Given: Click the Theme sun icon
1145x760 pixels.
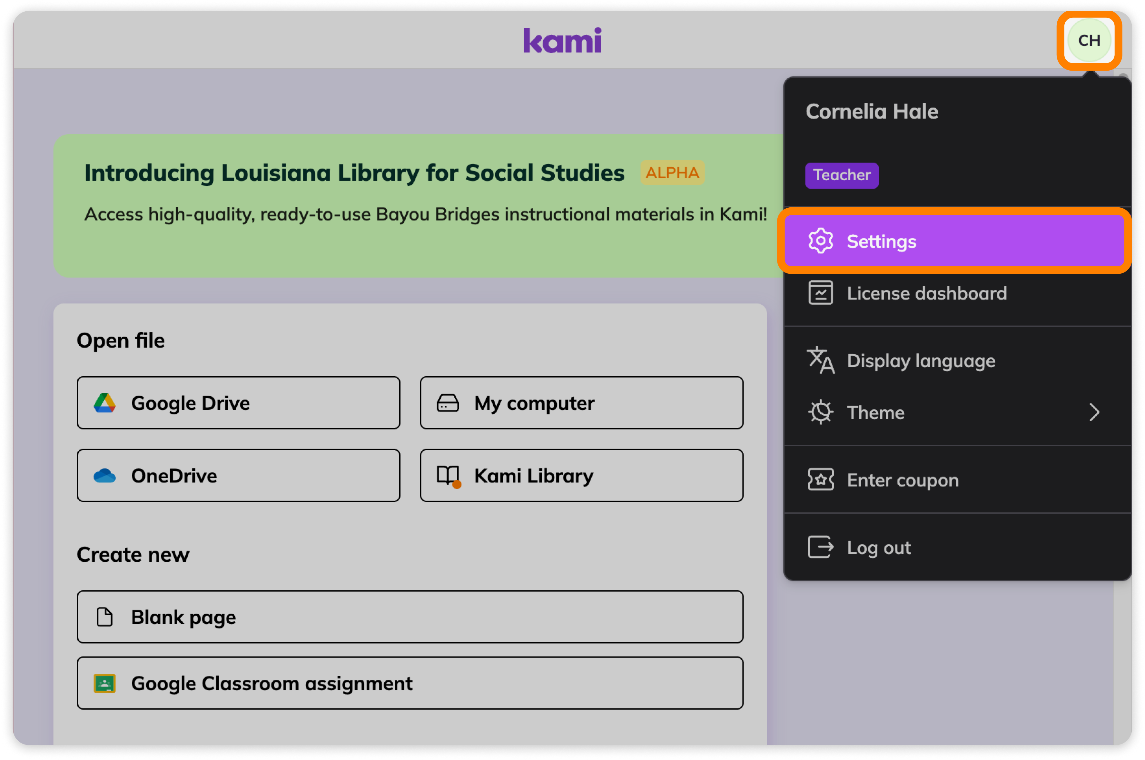Looking at the screenshot, I should (820, 412).
